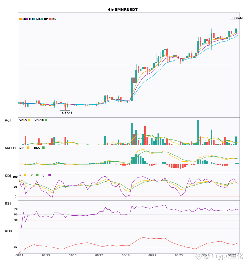The width and height of the screenshot is (245, 263).
Task: Click the 08/13 date label
Action: [x=46, y=255]
